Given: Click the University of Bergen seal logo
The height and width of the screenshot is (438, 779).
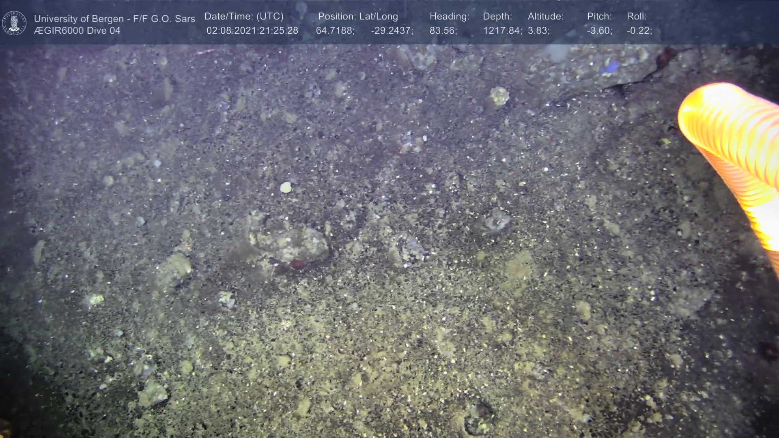Looking at the screenshot, I should point(14,23).
